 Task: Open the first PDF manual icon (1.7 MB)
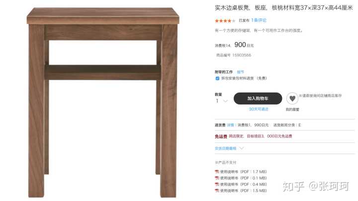[x=217, y=172]
